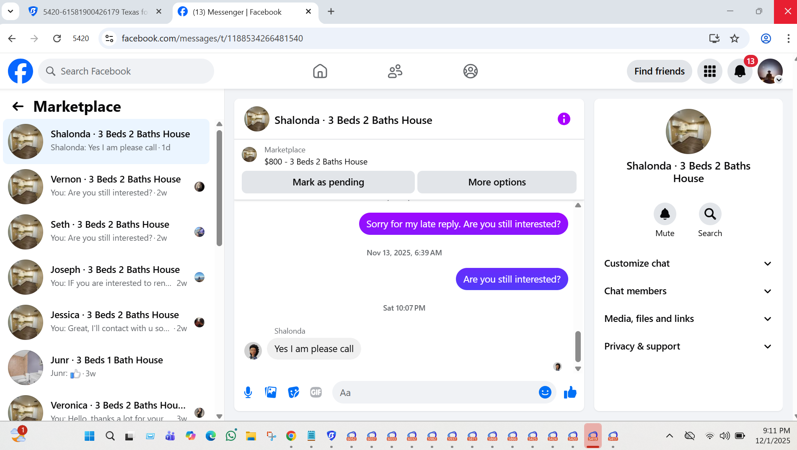The image size is (797, 450).
Task: Bookmark this page with star icon
Action: tap(735, 39)
